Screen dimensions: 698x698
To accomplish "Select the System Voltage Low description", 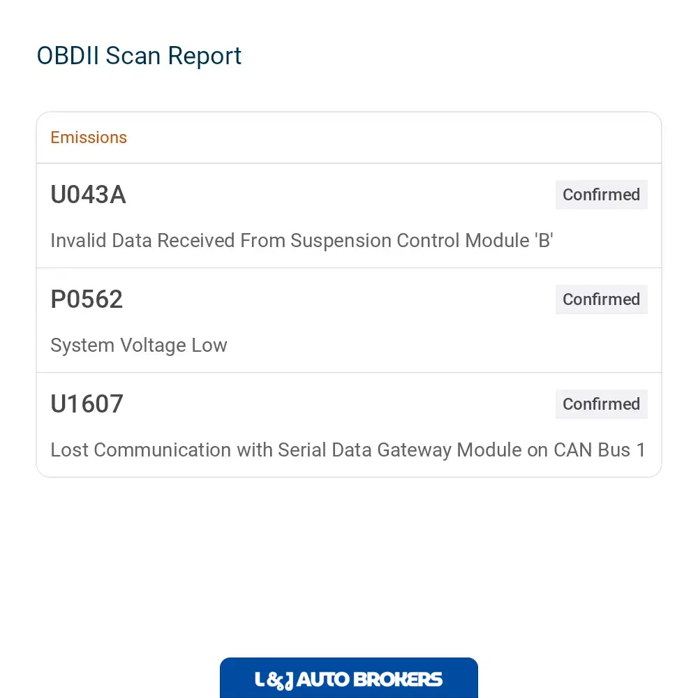I will [139, 346].
